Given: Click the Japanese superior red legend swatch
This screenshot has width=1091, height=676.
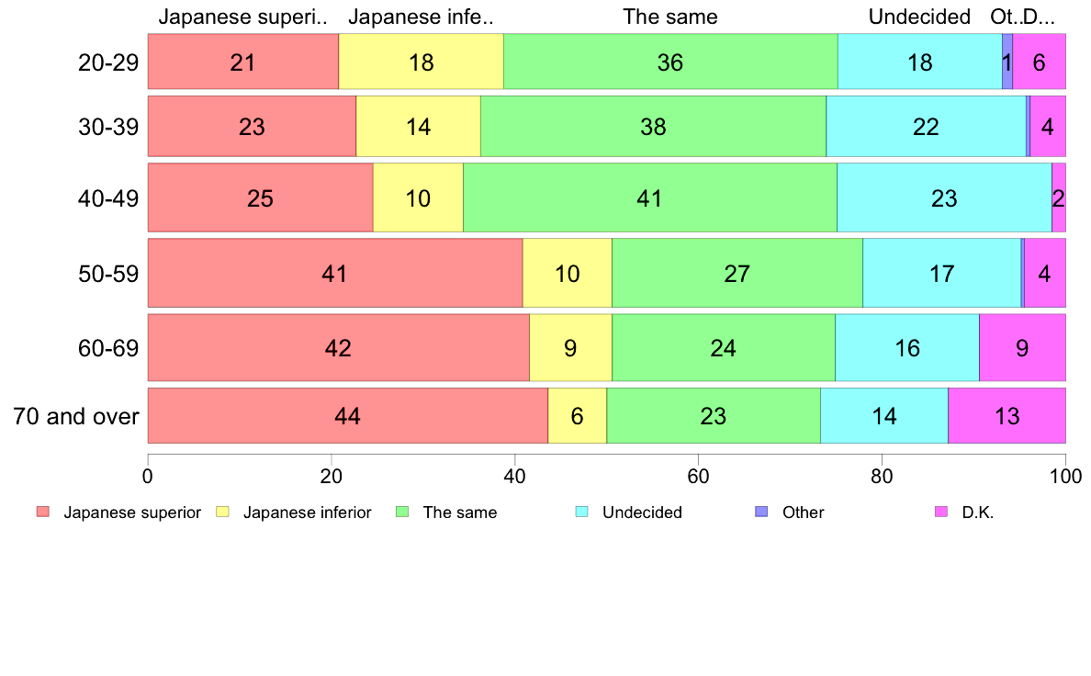Looking at the screenshot, I should click(43, 513).
